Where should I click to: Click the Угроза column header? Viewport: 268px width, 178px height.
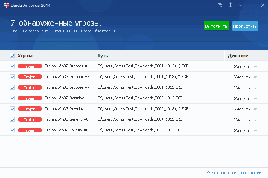tap(25, 56)
